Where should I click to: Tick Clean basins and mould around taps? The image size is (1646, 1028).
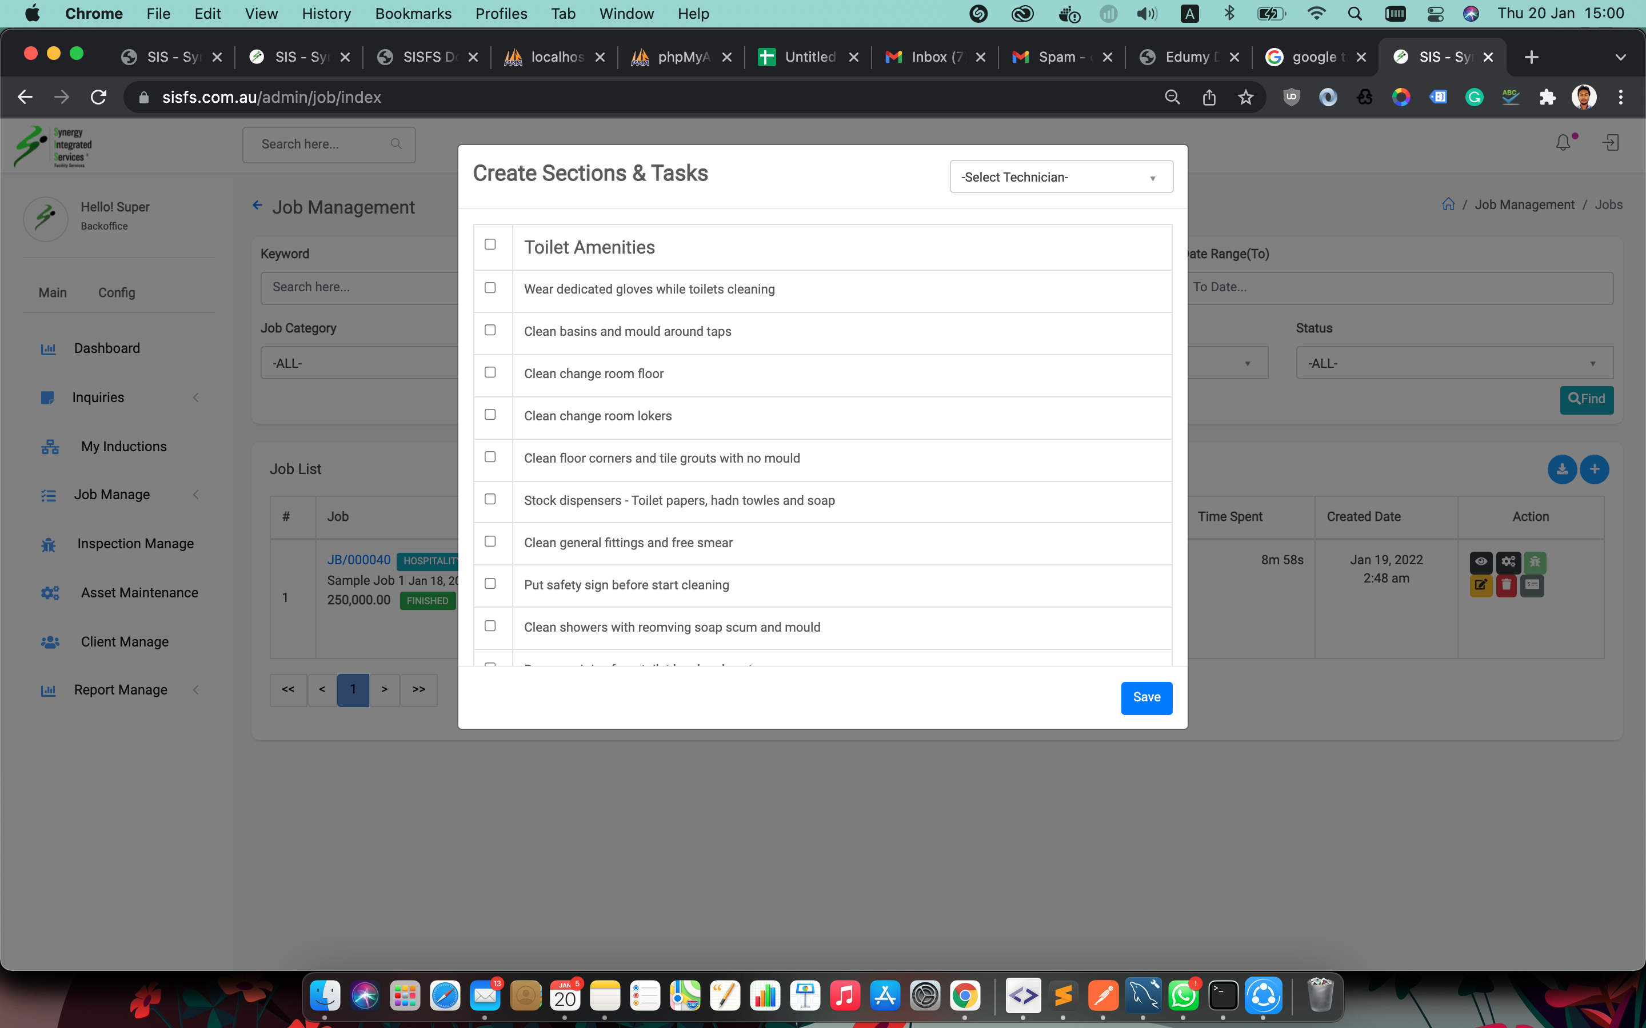[x=490, y=330]
